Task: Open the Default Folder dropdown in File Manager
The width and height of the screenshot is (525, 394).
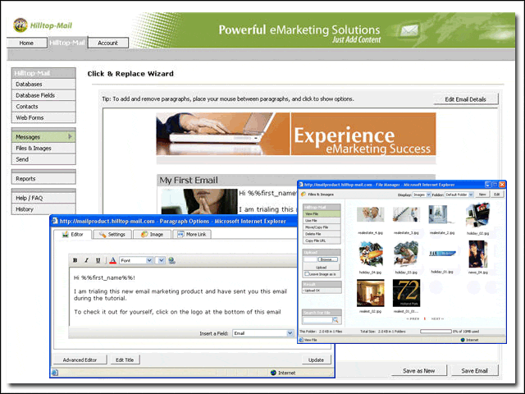Action: click(x=459, y=195)
